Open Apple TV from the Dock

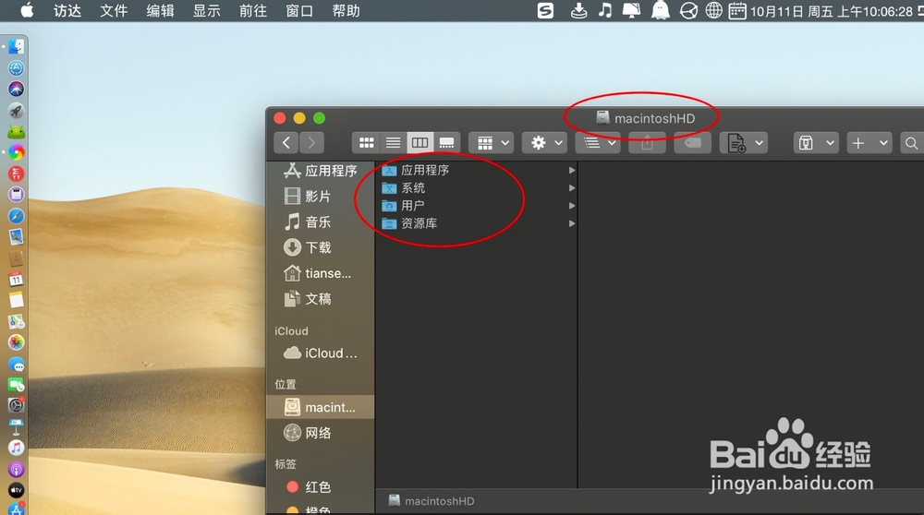pos(16,490)
